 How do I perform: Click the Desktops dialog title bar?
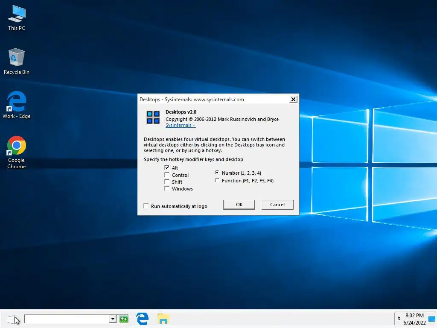(213, 99)
